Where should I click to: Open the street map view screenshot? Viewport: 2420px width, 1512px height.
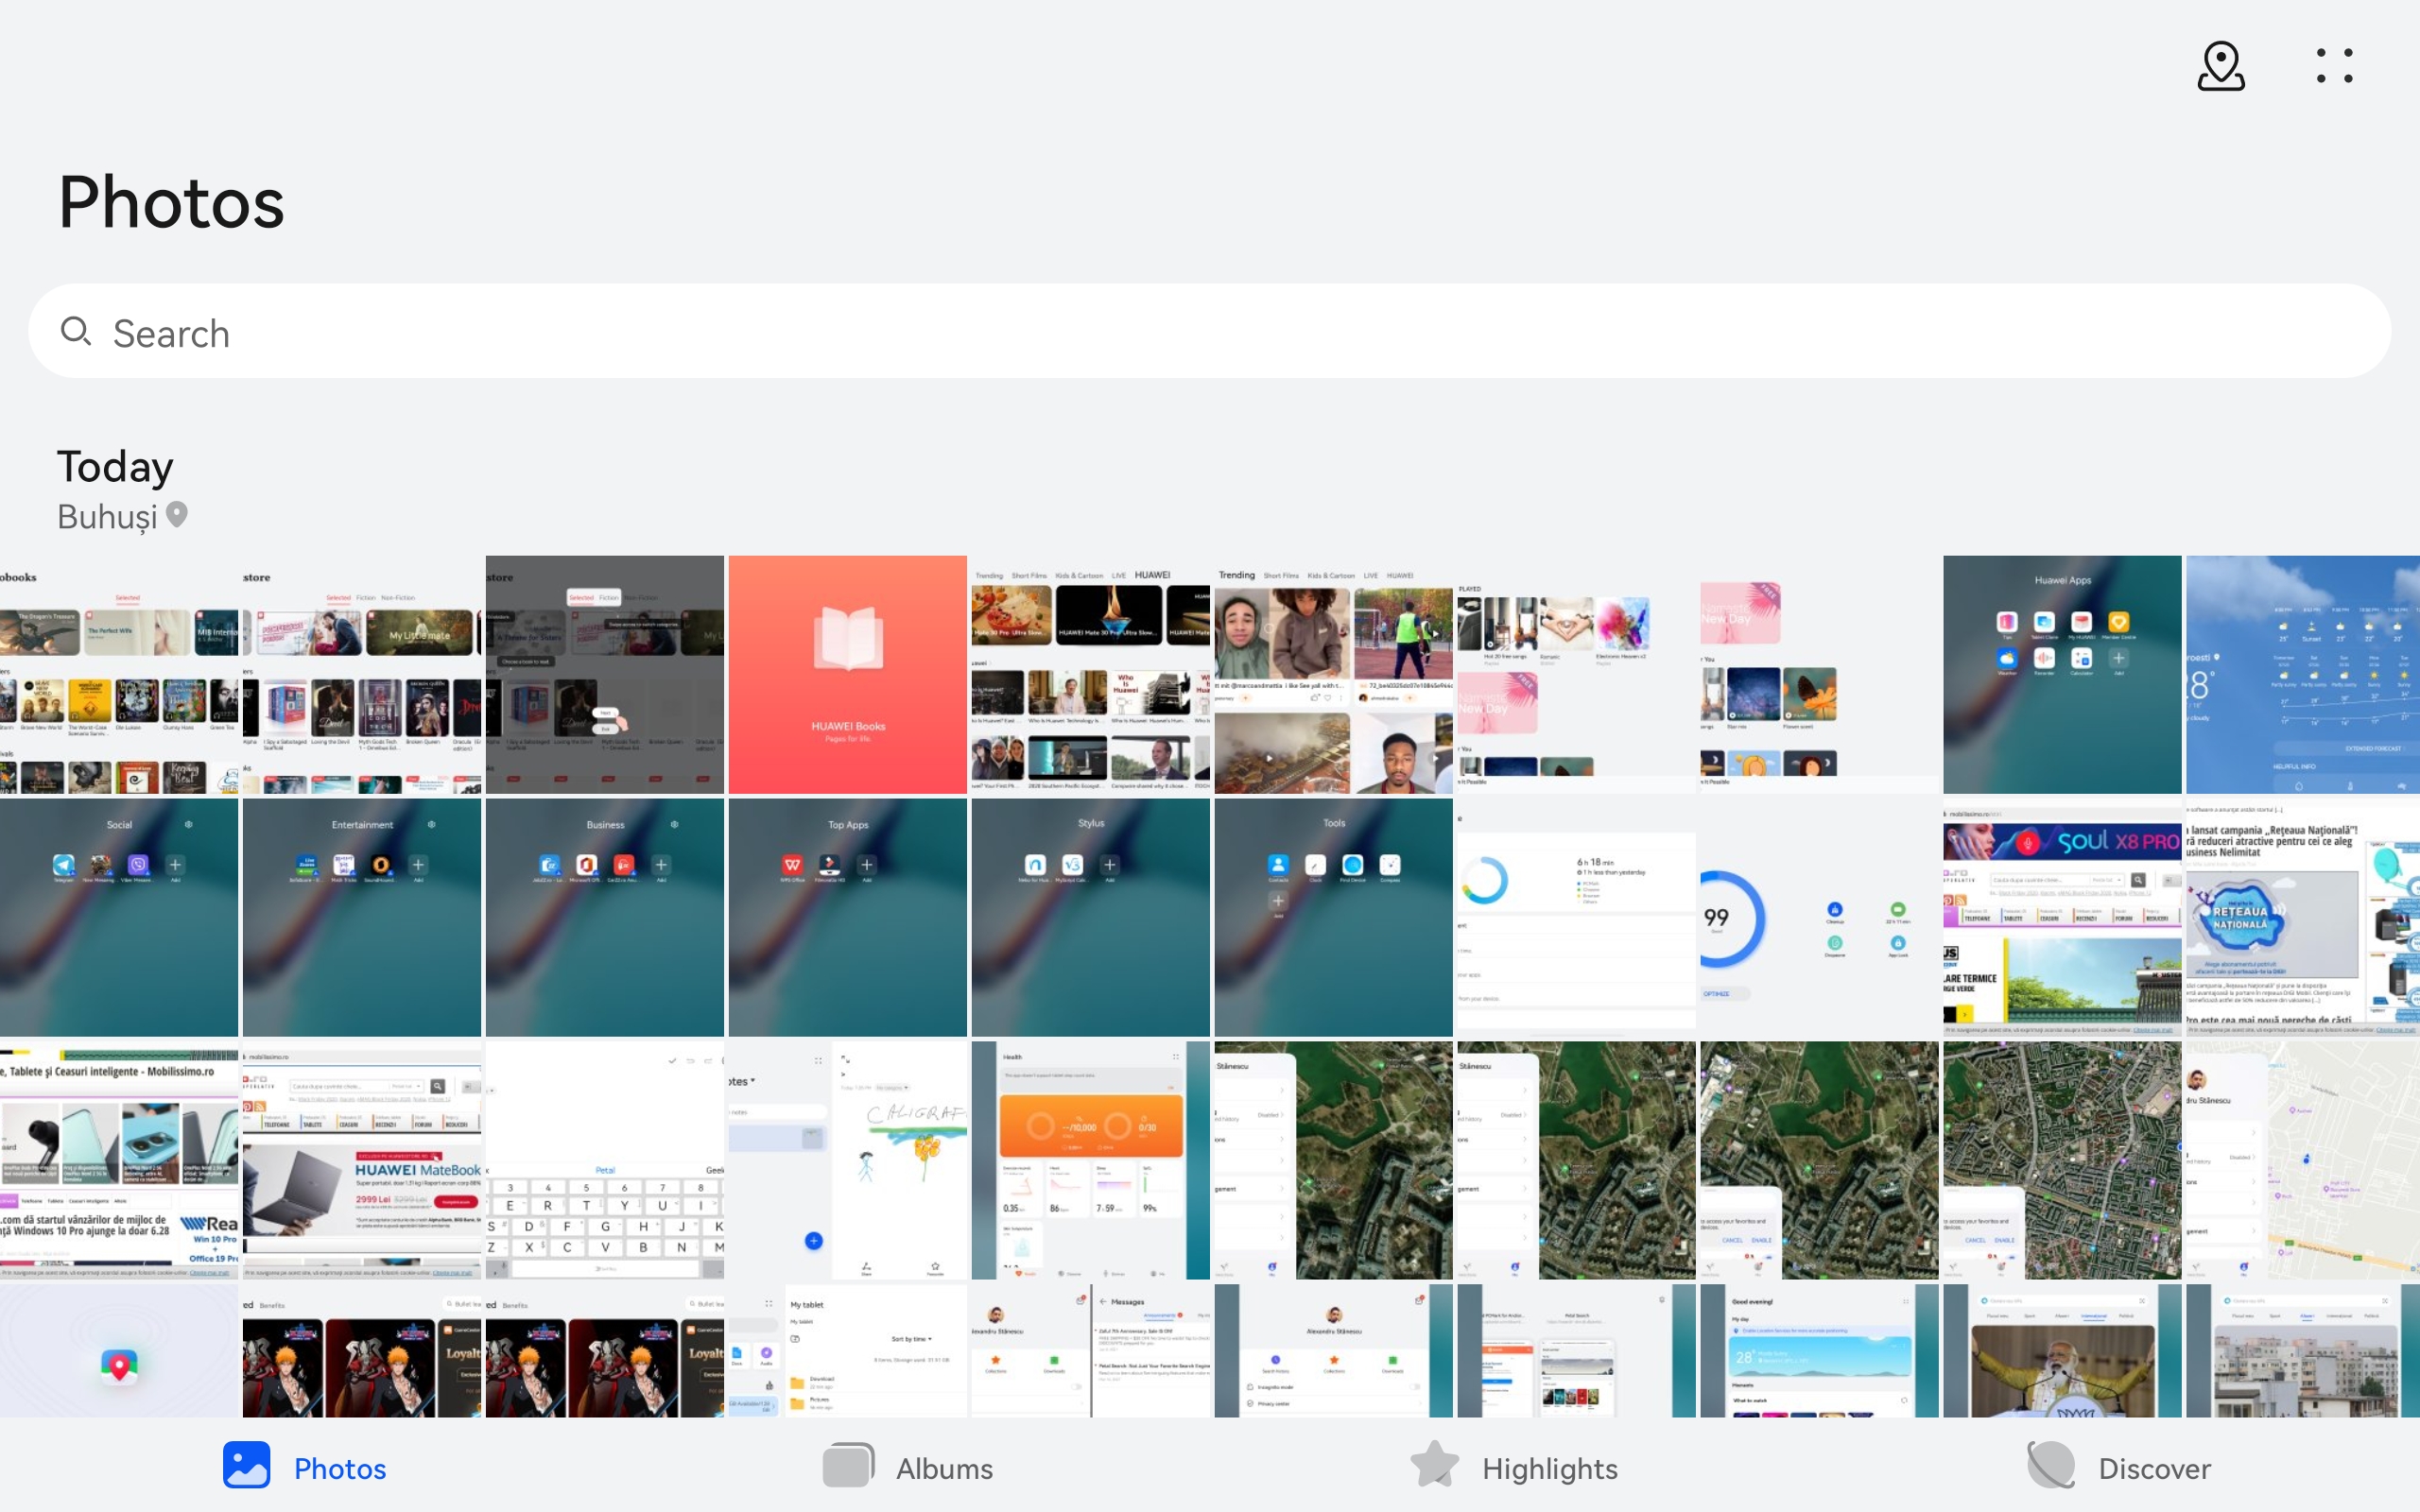pyautogui.click(x=2303, y=1160)
